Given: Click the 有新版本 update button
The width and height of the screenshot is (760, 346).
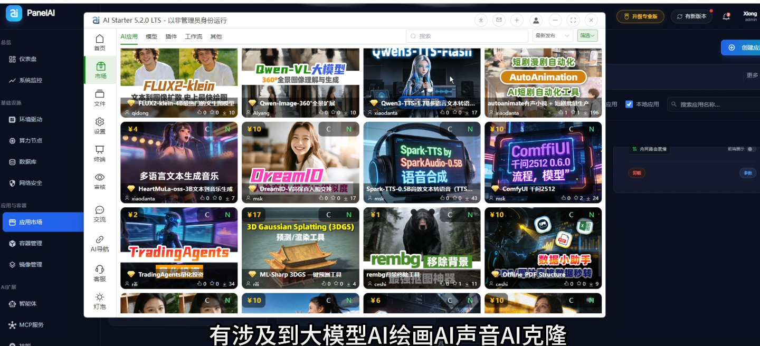Looking at the screenshot, I should coord(691,16).
